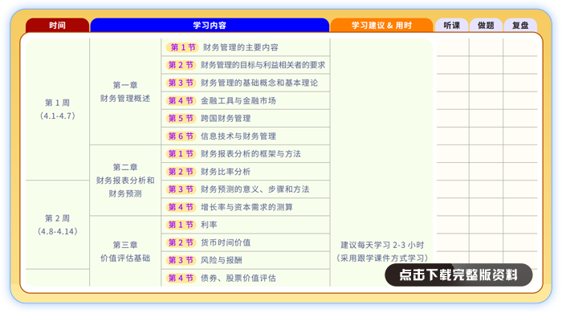Click the 第 6 节 badge beside 信息技术与财务管理

[x=181, y=136]
